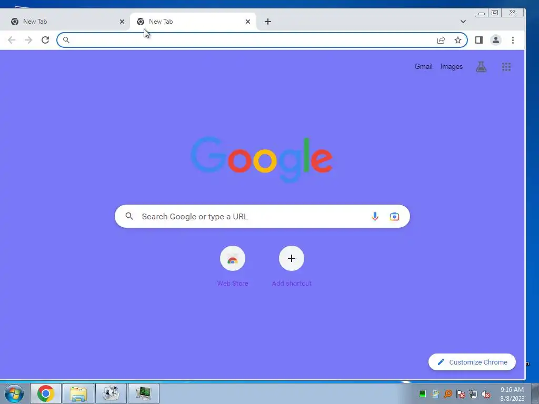Minimize the Chrome window
The width and height of the screenshot is (539, 404).
(x=482, y=13)
